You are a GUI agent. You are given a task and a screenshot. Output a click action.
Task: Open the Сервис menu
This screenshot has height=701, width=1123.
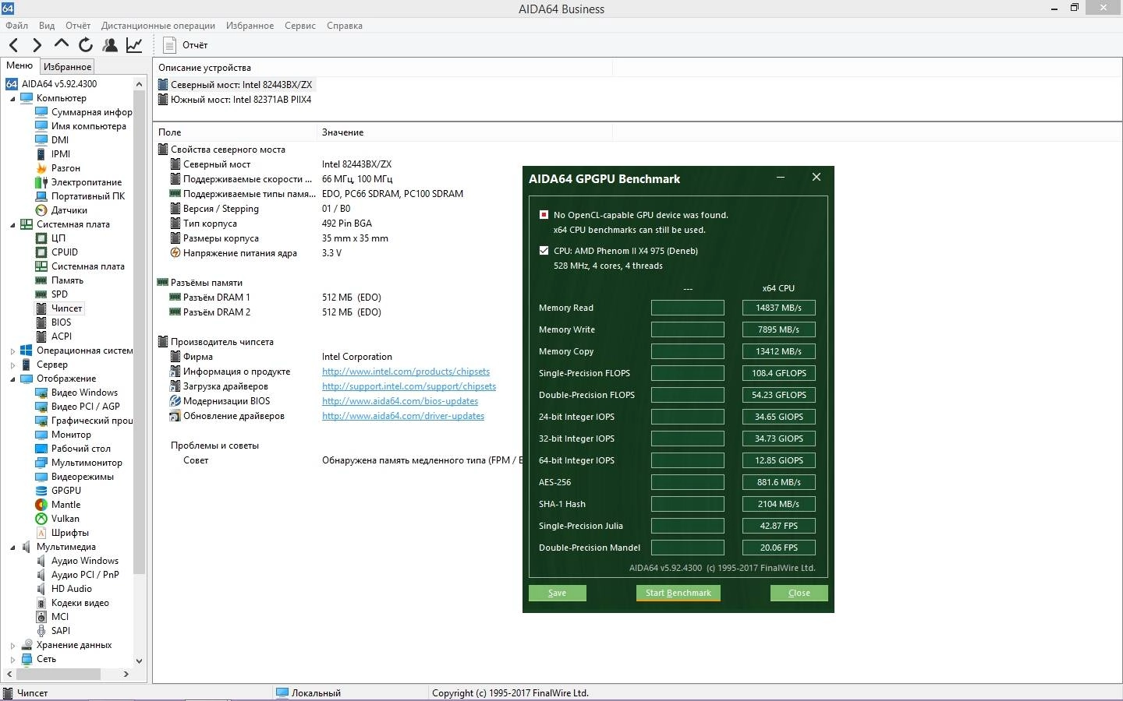point(300,26)
